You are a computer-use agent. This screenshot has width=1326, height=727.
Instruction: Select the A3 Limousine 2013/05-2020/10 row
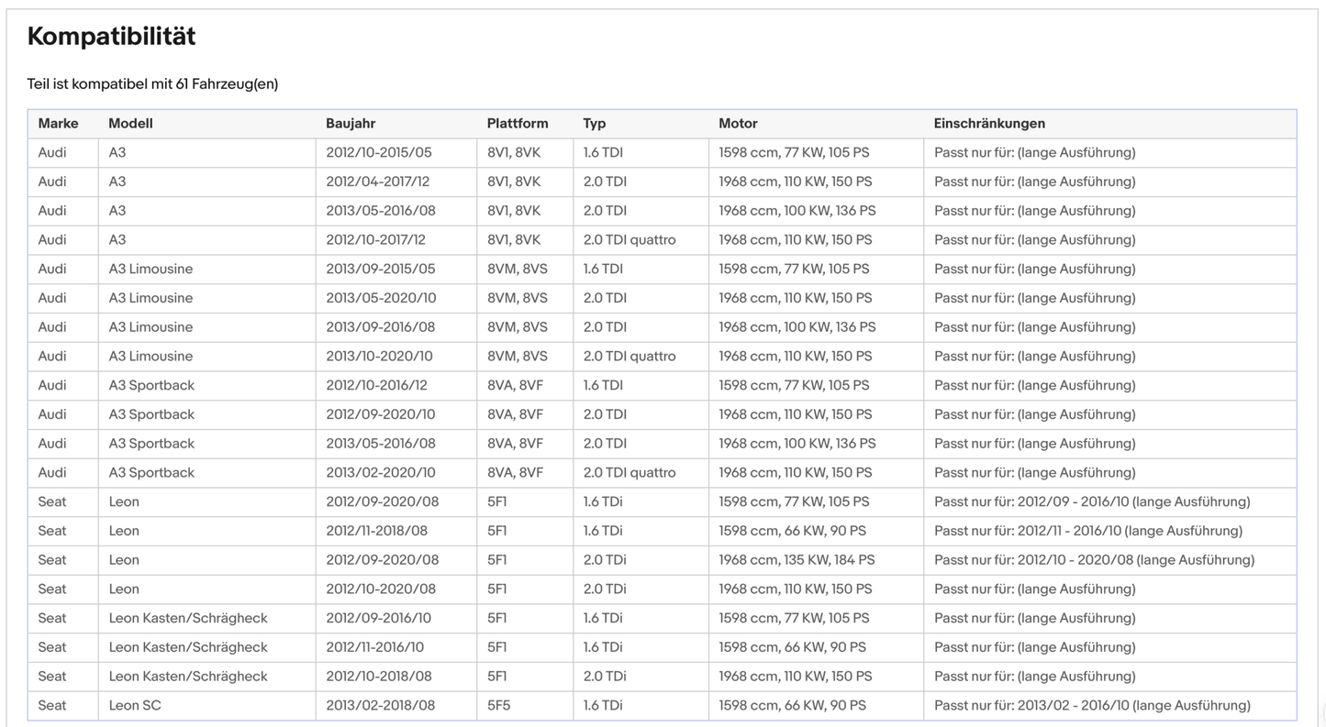click(x=662, y=298)
